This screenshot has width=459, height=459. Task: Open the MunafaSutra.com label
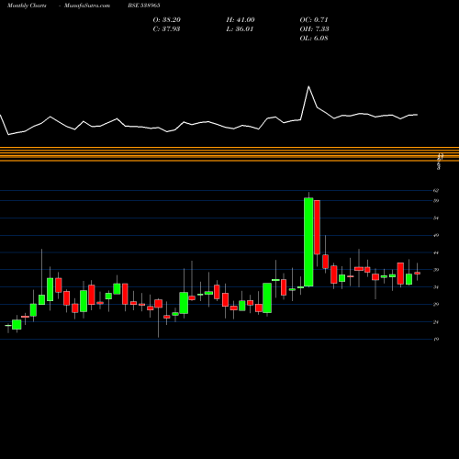point(87,6)
